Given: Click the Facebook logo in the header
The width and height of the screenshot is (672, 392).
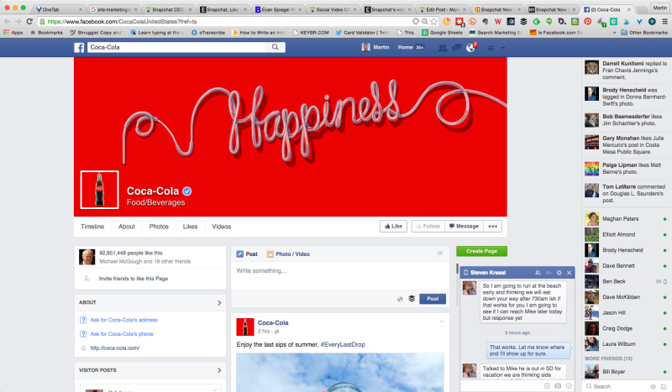Looking at the screenshot, I should click(x=79, y=48).
